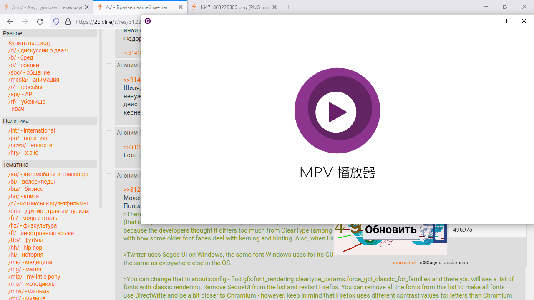Open the /hh/ - hip-hop board
The width and height of the screenshot is (534, 300).
25,247
